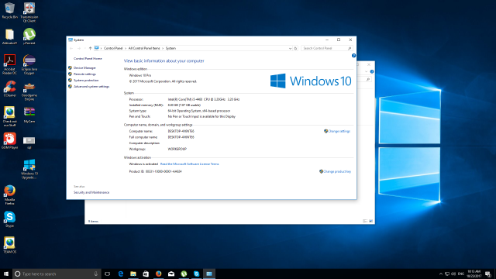Click the volume icon in system tray
The width and height of the screenshot is (496, 279).
point(453,274)
